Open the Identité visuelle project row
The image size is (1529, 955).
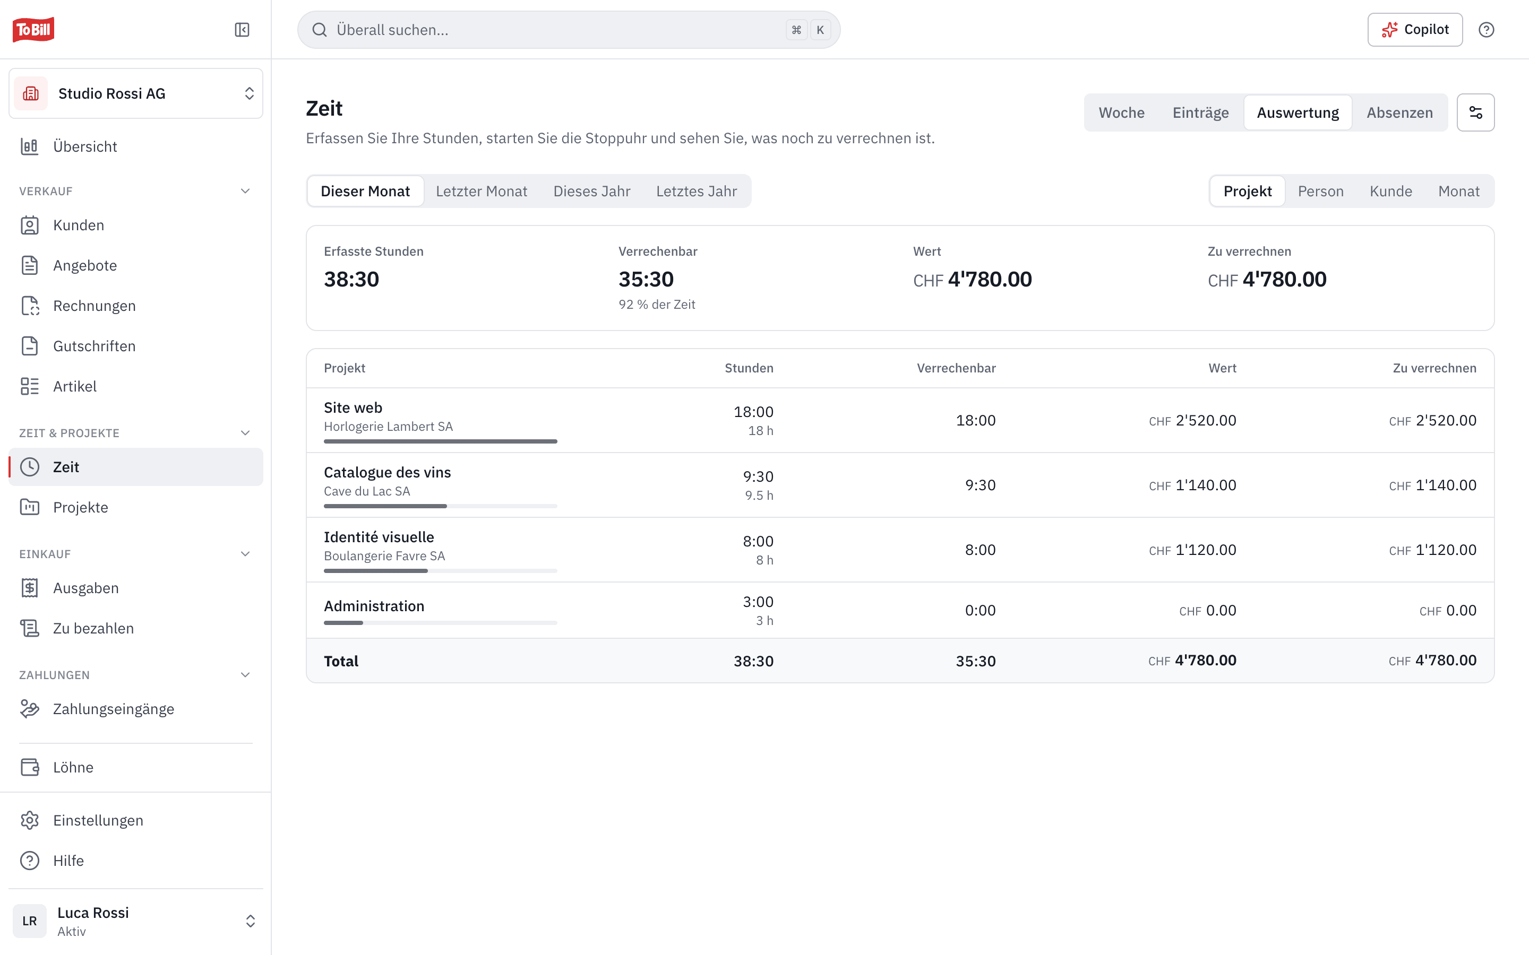(900, 550)
